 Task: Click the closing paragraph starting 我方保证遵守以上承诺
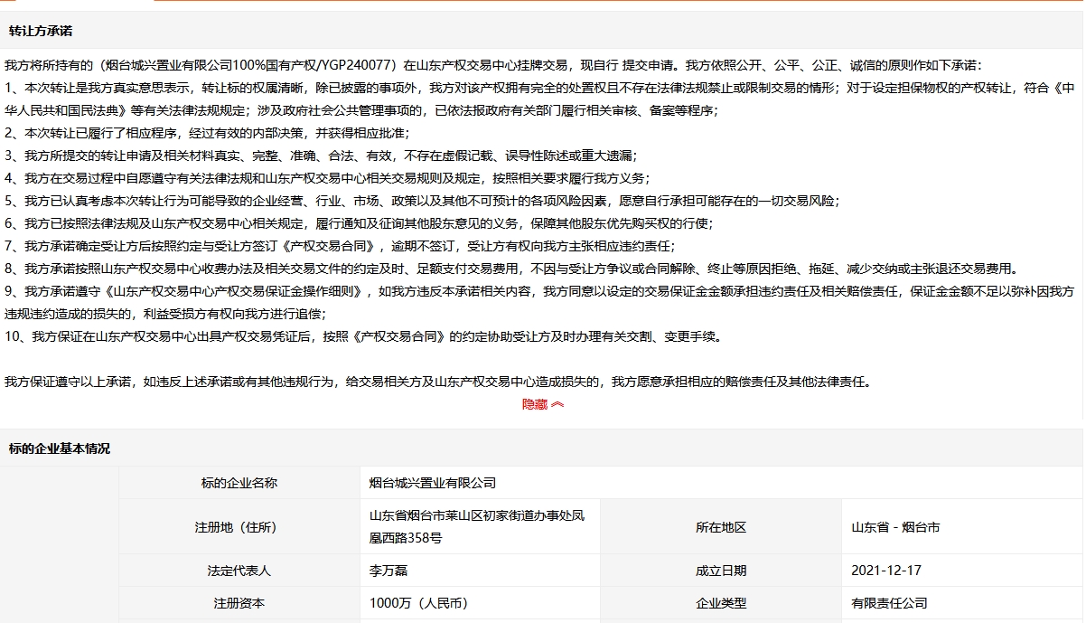click(x=438, y=382)
